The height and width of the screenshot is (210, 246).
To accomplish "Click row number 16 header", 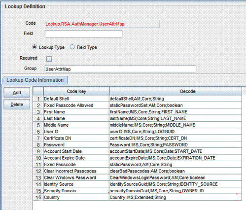I will 38,197.
